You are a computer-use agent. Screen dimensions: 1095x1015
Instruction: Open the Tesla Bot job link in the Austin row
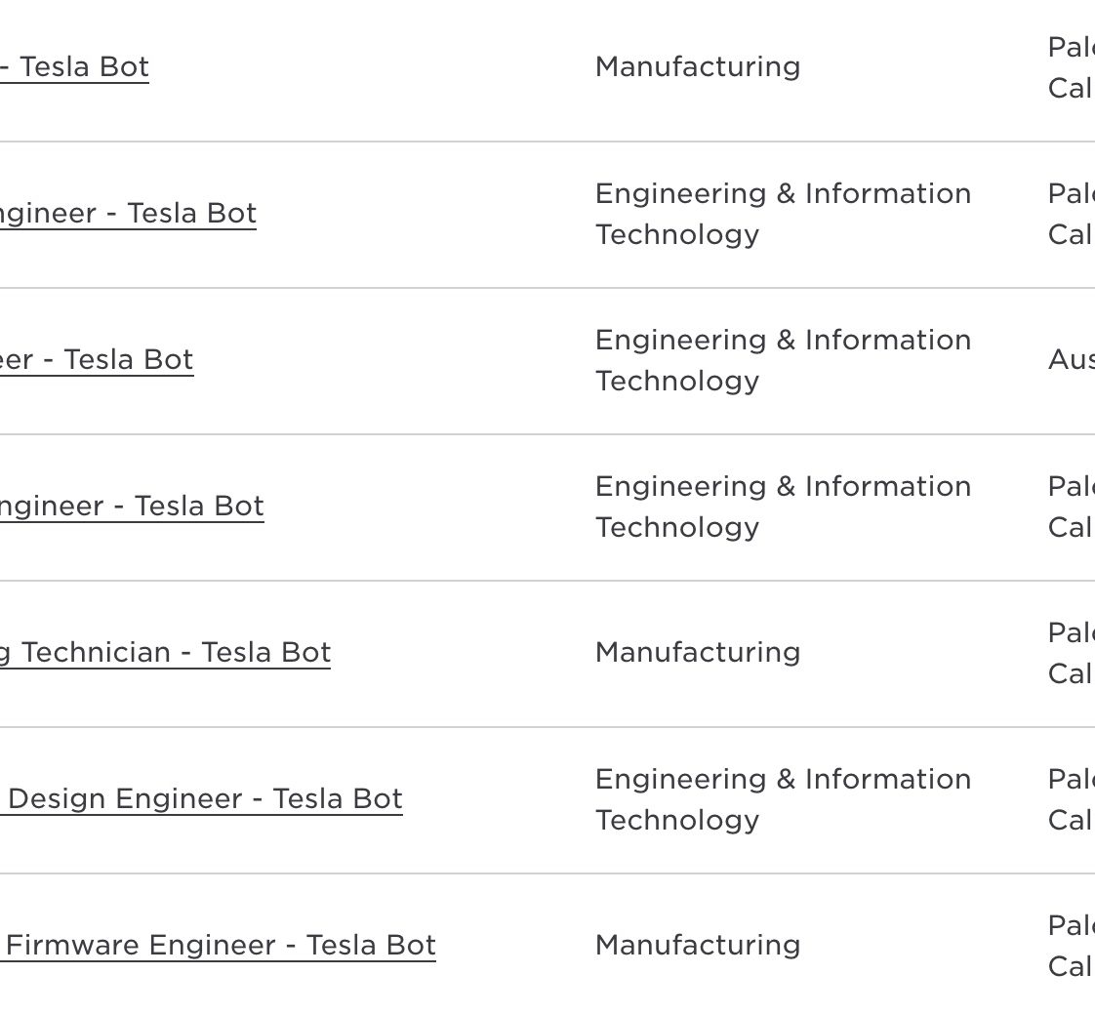click(x=97, y=360)
